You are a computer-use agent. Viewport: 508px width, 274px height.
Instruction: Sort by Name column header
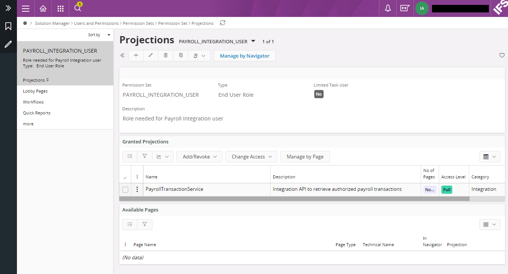[151, 177]
